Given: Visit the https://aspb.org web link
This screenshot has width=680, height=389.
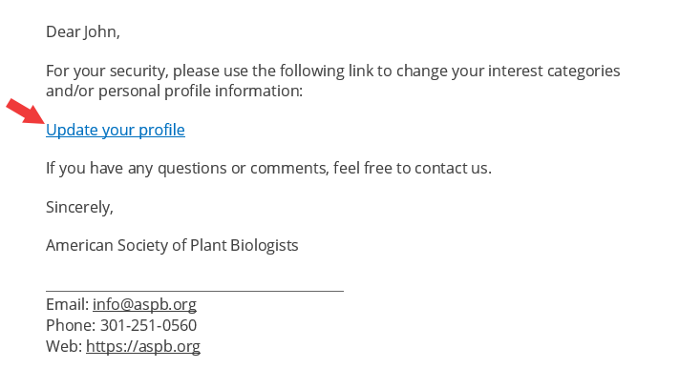Looking at the screenshot, I should coord(143,347).
